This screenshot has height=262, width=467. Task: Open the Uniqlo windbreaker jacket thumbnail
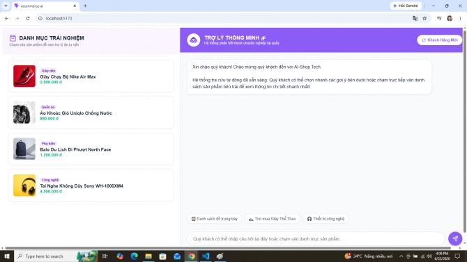[x=24, y=113]
